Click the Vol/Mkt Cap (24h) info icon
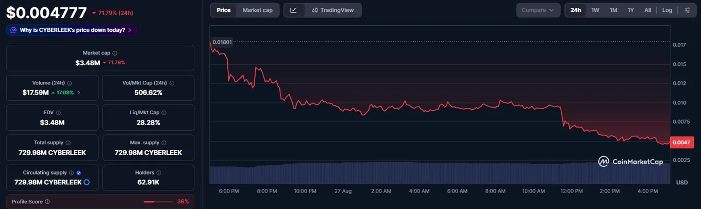Screen dimensions: 701x209 coord(172,83)
